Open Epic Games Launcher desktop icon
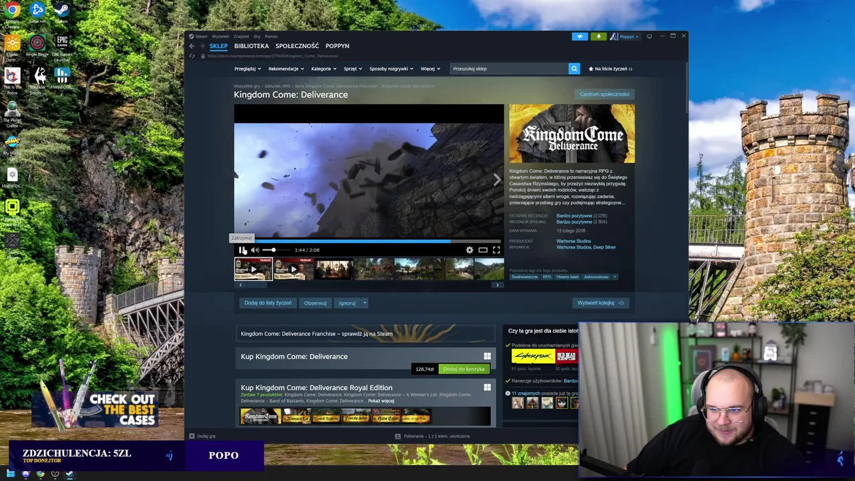 (62, 47)
